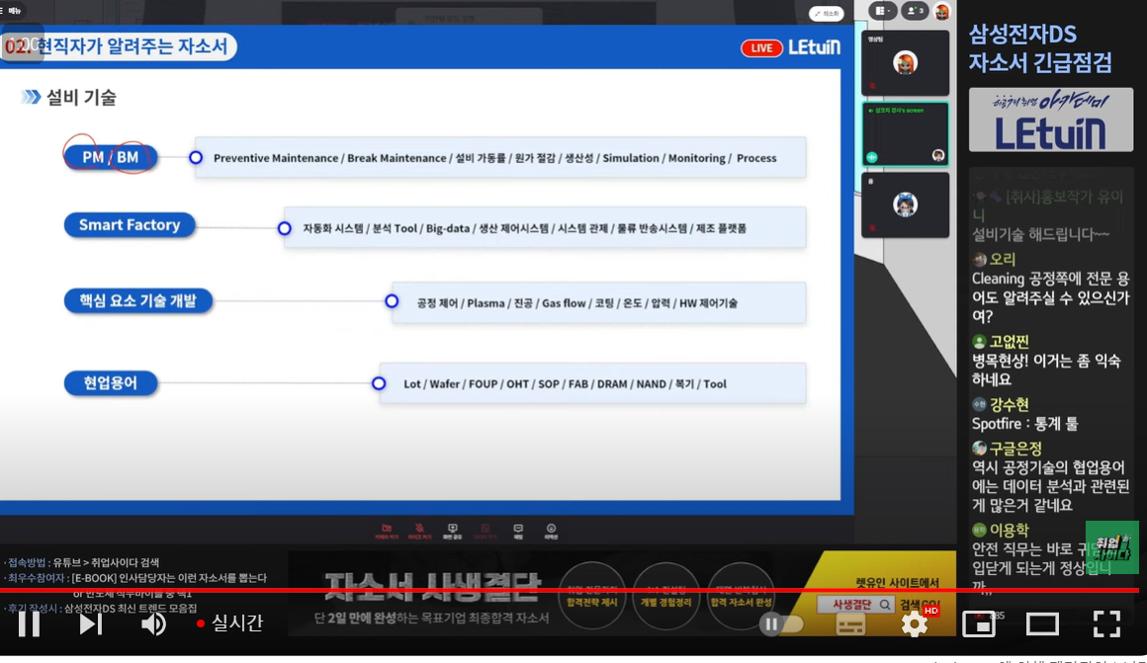Click the circle marker on the Smart Factory row
This screenshot has width=1147, height=663.
coord(285,228)
